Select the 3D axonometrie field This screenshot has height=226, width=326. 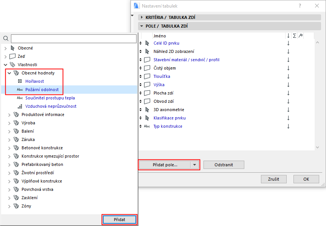pos(169,110)
